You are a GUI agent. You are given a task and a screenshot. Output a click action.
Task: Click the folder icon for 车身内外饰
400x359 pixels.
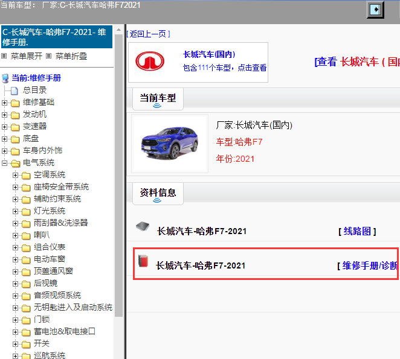coord(15,151)
